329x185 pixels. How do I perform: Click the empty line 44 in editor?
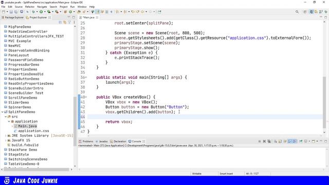(205, 117)
